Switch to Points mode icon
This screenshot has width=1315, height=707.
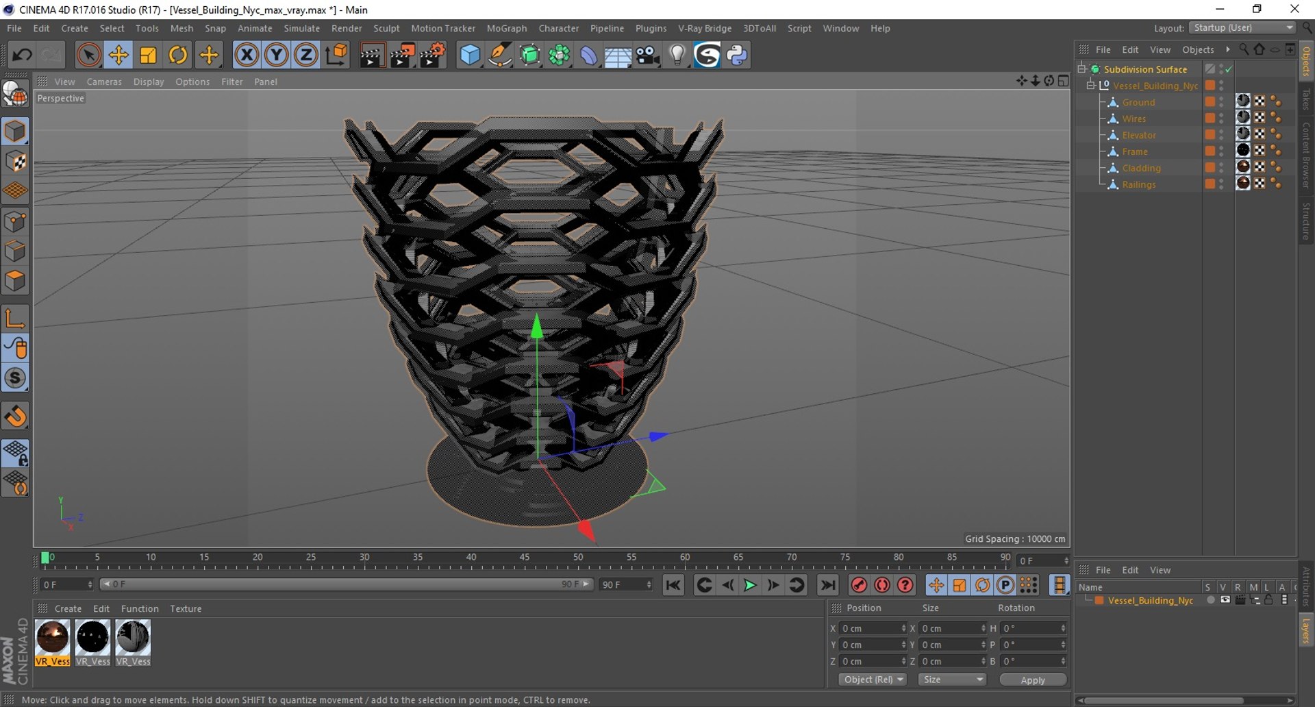pyautogui.click(x=15, y=222)
